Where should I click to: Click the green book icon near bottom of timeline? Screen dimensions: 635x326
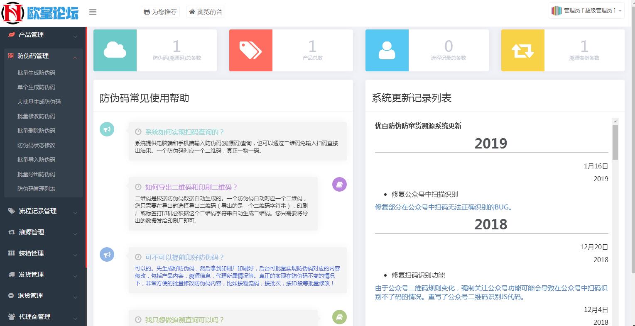339,317
